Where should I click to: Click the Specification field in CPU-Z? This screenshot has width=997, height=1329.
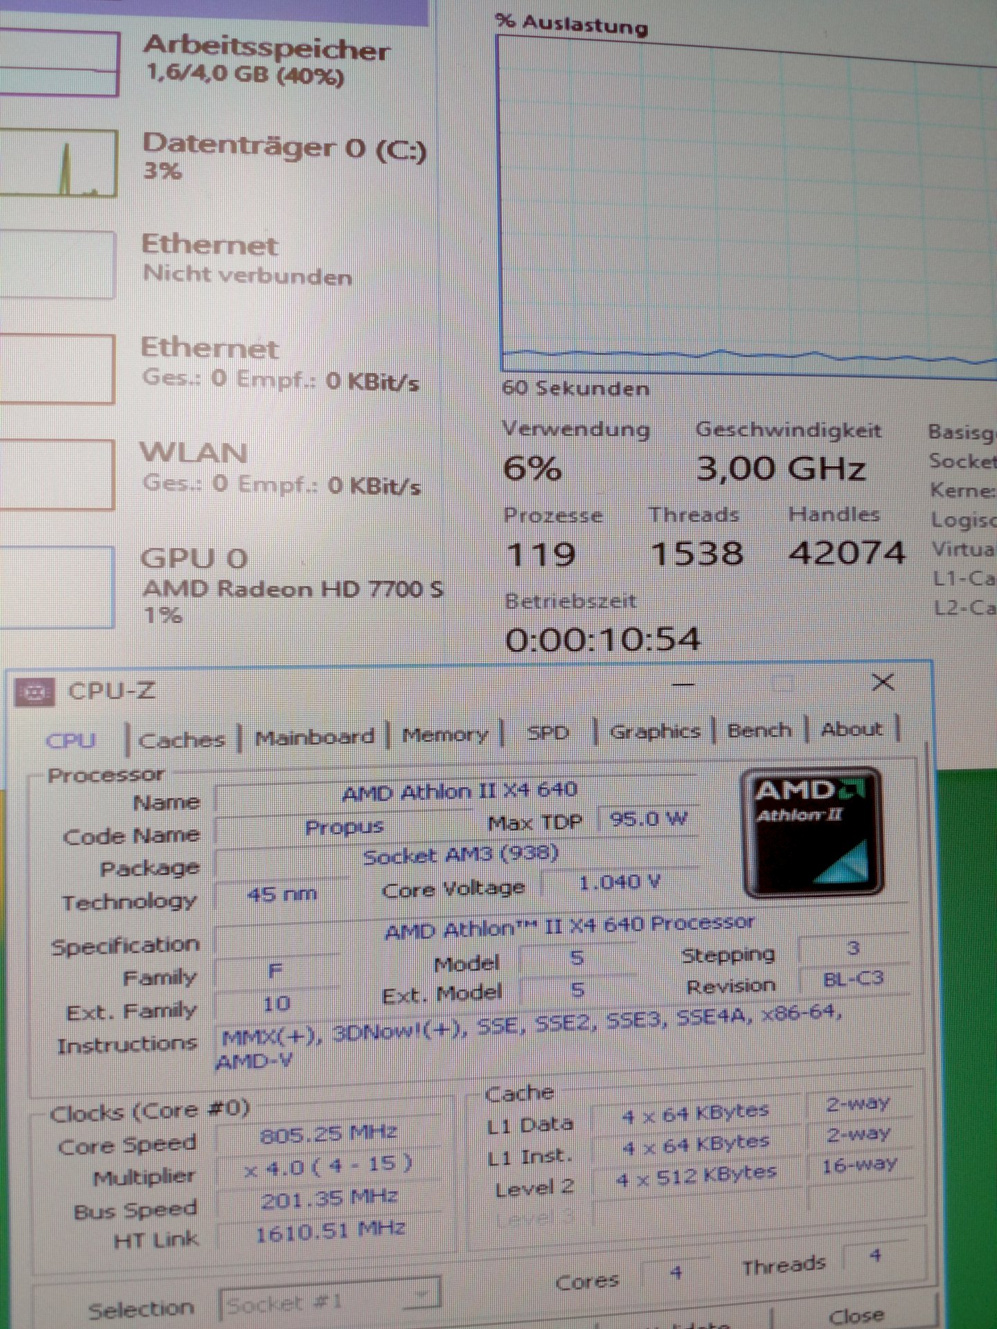point(562,928)
